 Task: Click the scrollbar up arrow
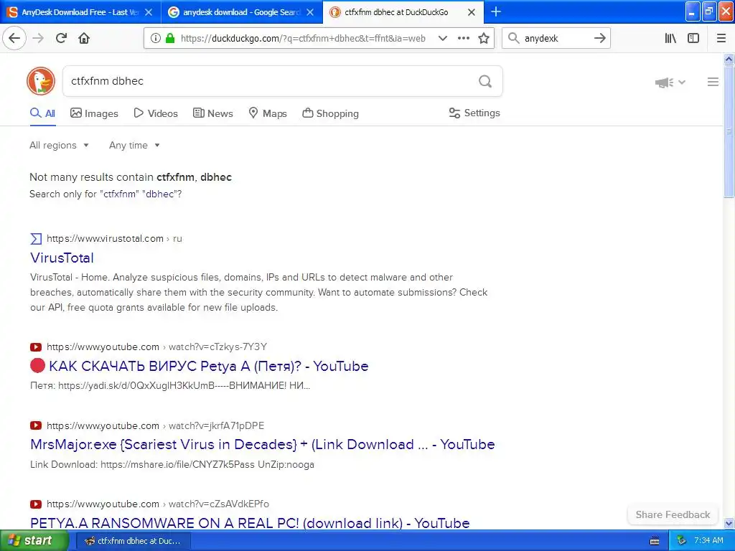tap(729, 59)
